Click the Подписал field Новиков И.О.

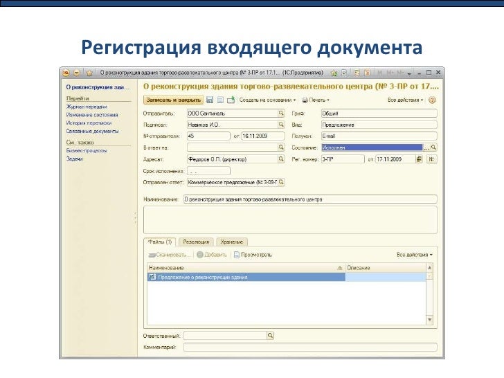(232, 125)
